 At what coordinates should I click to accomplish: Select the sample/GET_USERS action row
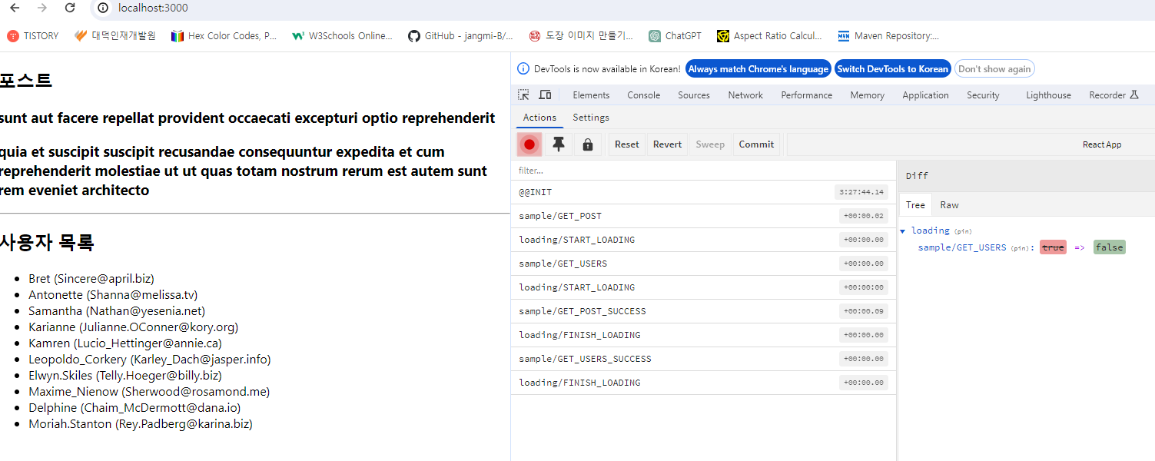(x=703, y=264)
